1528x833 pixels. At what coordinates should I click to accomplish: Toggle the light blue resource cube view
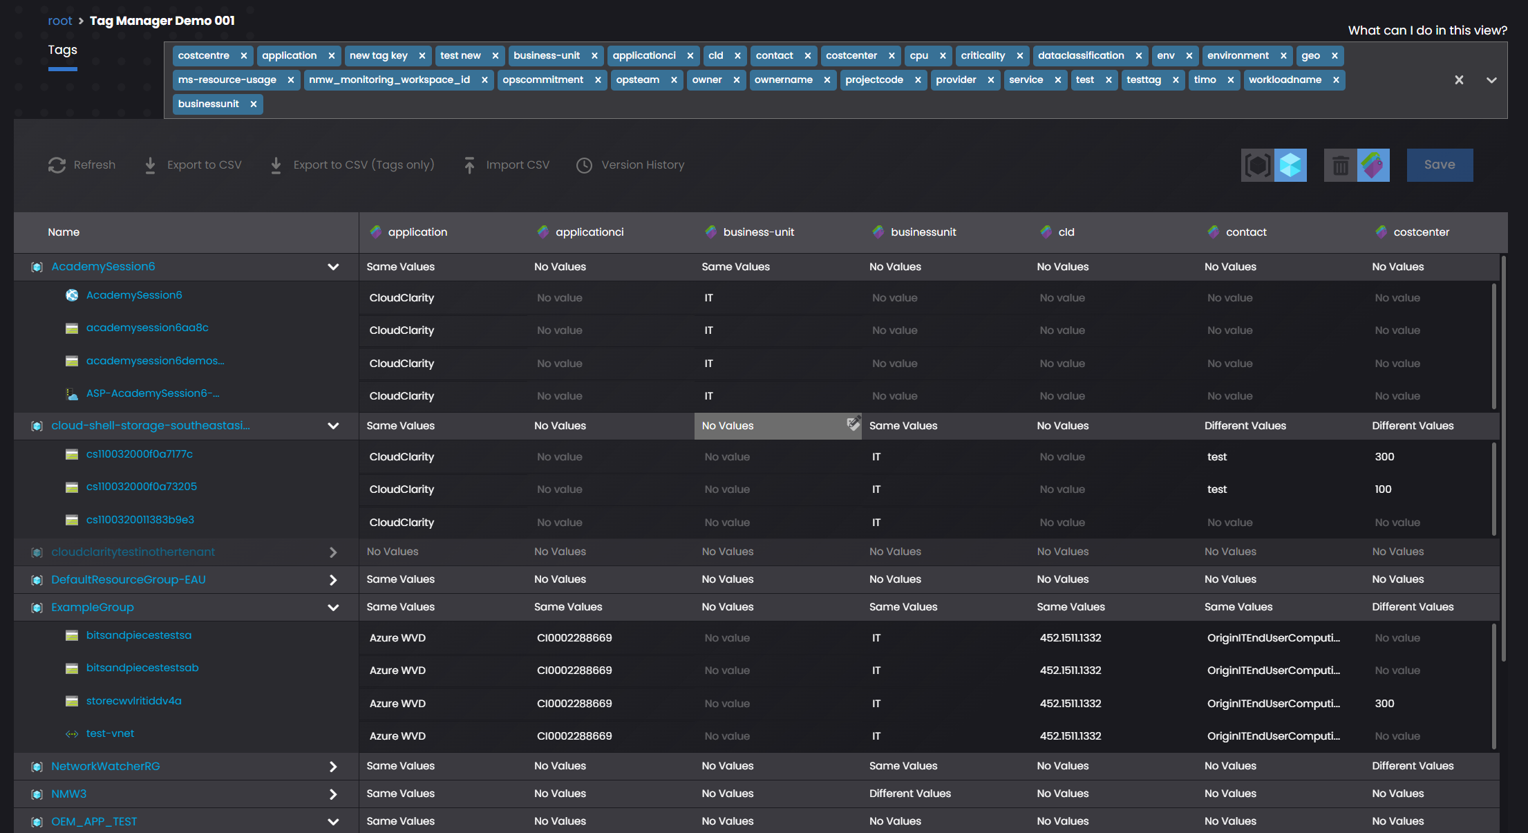tap(1290, 165)
